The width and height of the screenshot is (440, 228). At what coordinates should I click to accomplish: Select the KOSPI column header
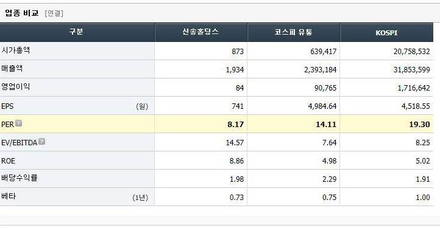tap(386, 33)
